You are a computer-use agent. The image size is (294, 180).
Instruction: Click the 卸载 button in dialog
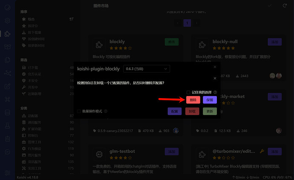point(192,111)
